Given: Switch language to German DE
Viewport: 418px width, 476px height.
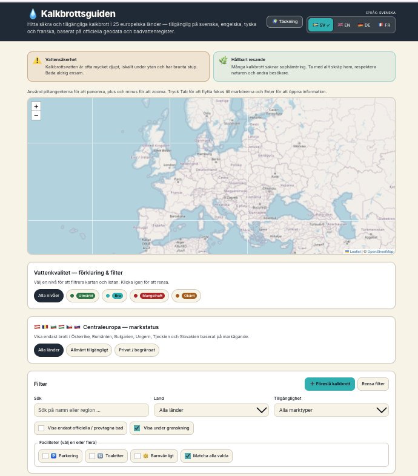Looking at the screenshot, I should [x=363, y=25].
